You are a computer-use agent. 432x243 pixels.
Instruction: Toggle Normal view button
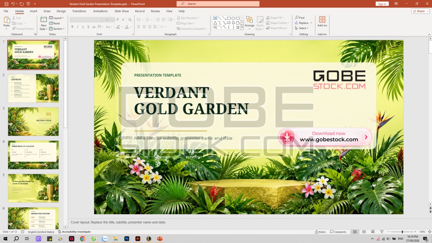(355, 232)
